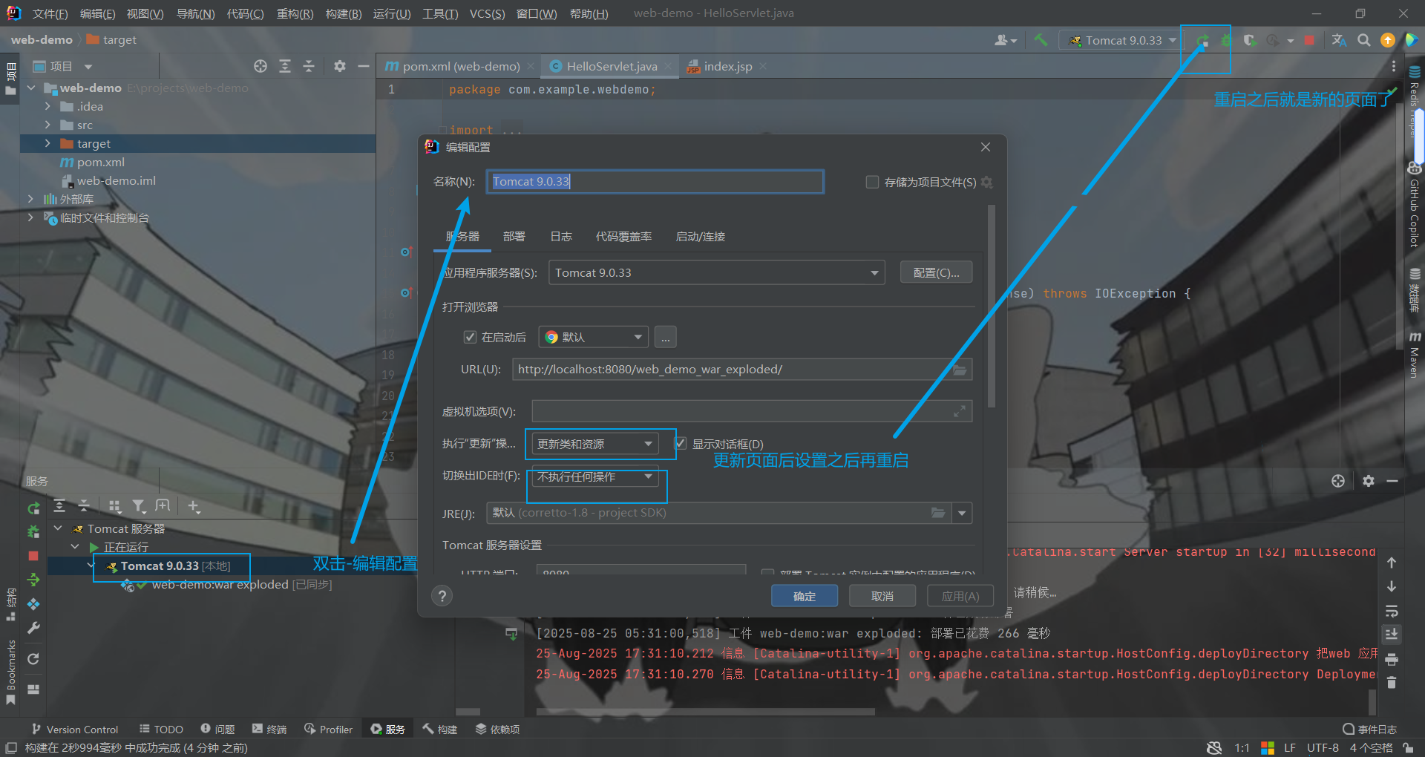Viewport: 1425px width, 757px height.
Task: Click the Deploy All green arrows icon
Action: click(x=33, y=580)
